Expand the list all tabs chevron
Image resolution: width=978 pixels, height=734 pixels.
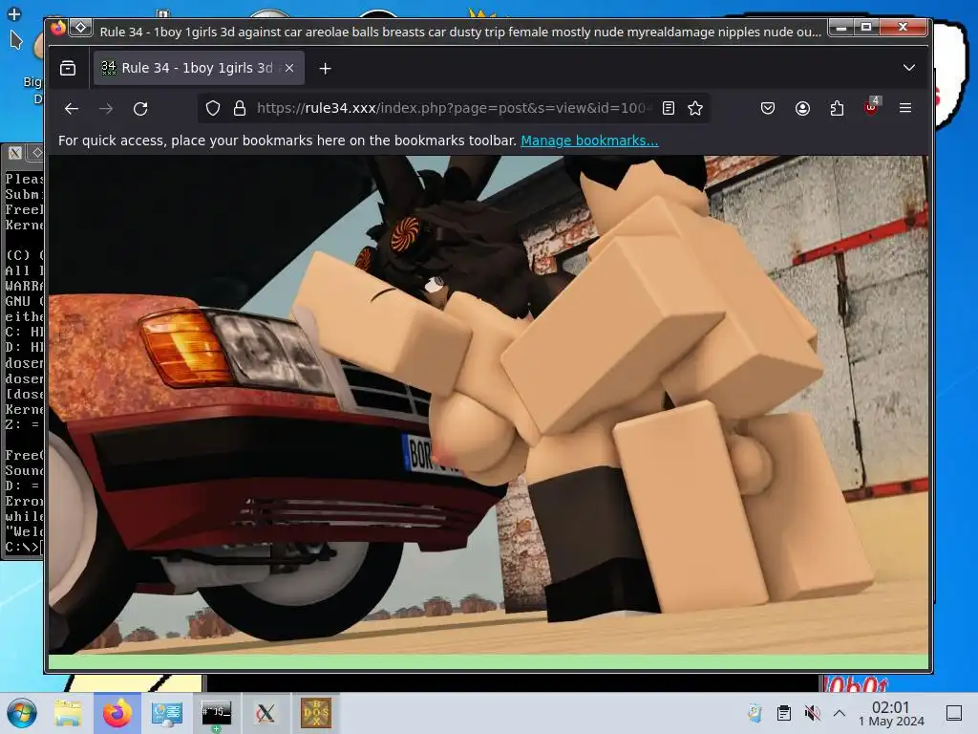coord(909,68)
